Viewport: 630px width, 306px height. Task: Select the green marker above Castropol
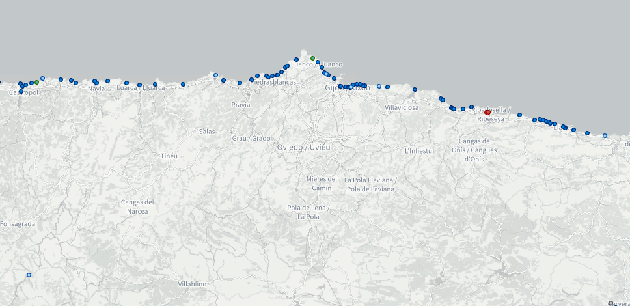[x=36, y=82]
